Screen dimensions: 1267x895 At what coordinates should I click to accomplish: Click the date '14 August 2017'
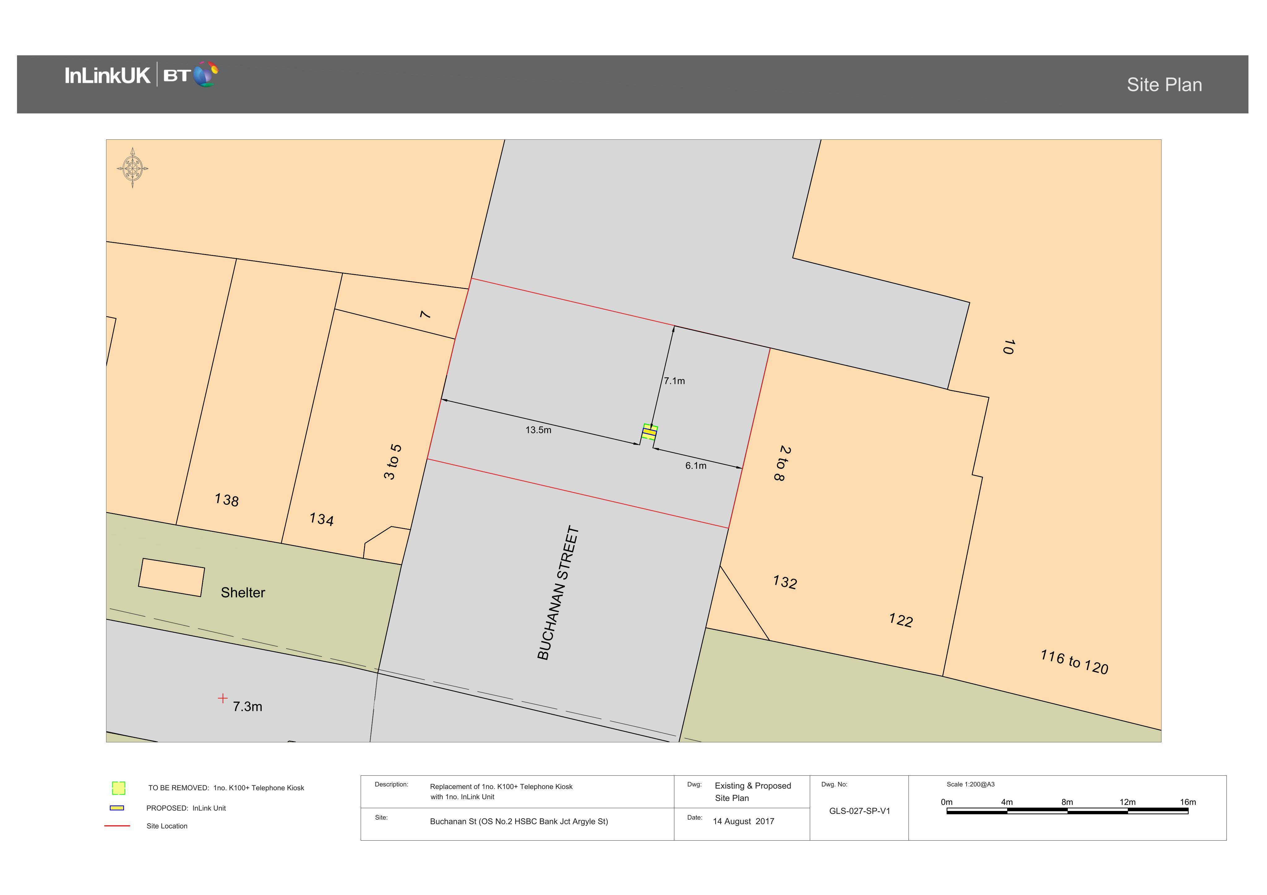tap(743, 822)
